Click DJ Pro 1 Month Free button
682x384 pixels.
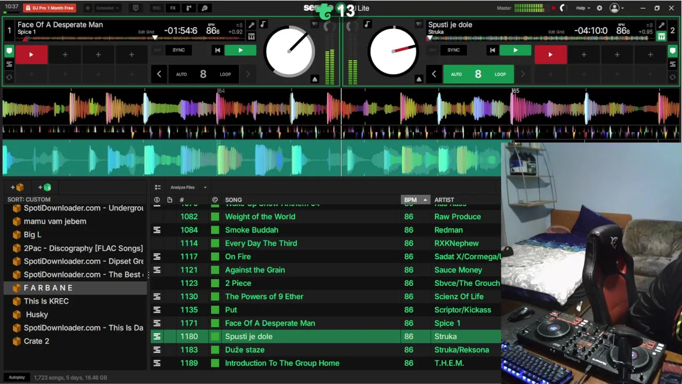50,8
